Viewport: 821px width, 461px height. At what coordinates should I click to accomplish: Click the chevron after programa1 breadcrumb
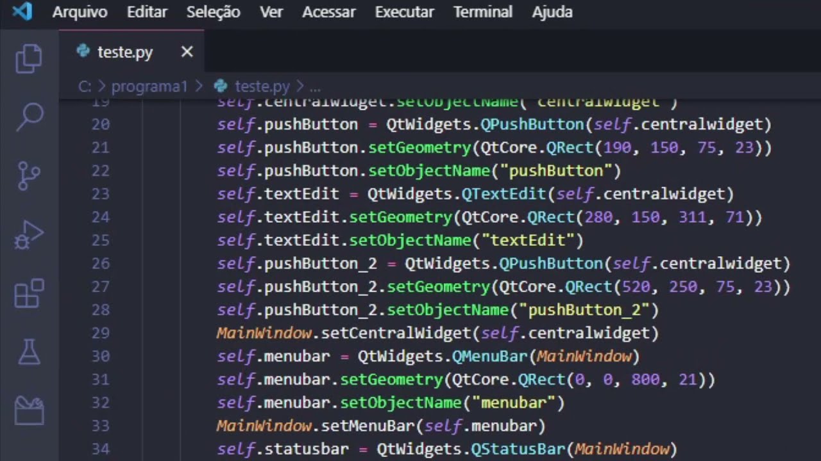point(199,86)
